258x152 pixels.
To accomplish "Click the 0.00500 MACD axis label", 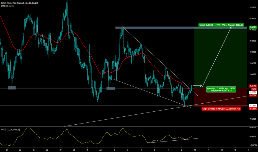I will click(x=253, y=127).
